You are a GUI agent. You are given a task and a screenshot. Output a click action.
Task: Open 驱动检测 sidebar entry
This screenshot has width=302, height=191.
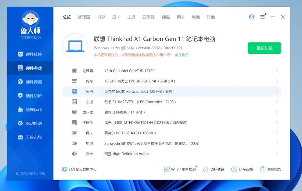[30, 124]
